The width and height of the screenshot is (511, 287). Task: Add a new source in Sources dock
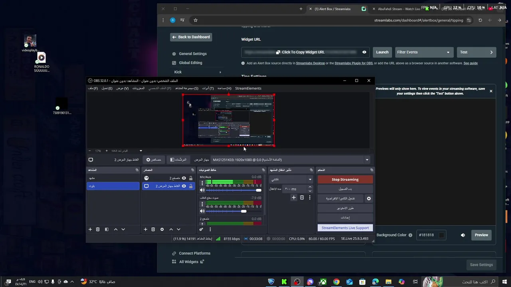pos(146,229)
